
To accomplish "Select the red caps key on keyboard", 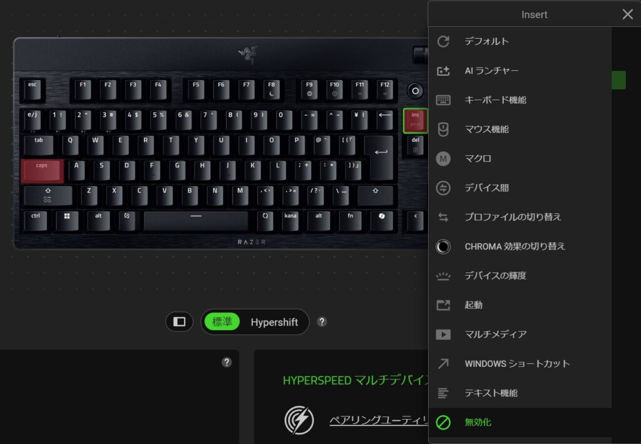I will (42, 171).
